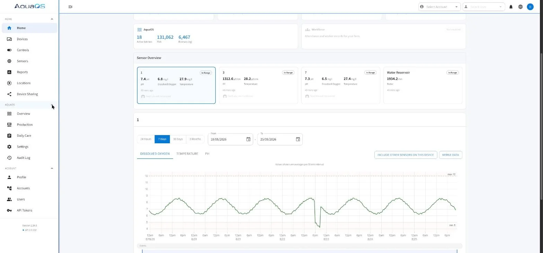Open the From date calendar picker
Image resolution: width=543 pixels, height=253 pixels.
pyautogui.click(x=248, y=139)
